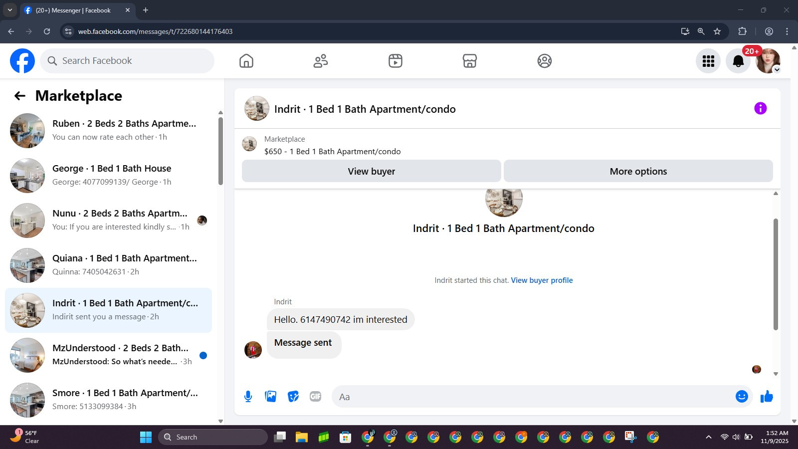Viewport: 798px width, 449px height.
Task: Open conversation information purple icon
Action: pos(760,108)
